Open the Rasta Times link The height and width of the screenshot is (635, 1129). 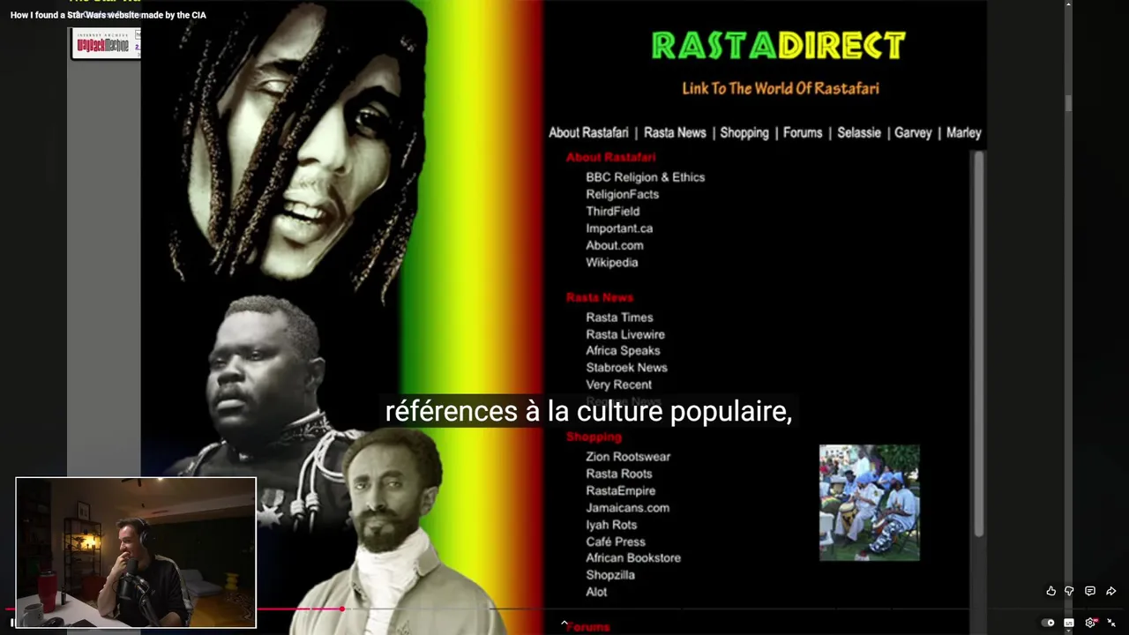(x=619, y=317)
